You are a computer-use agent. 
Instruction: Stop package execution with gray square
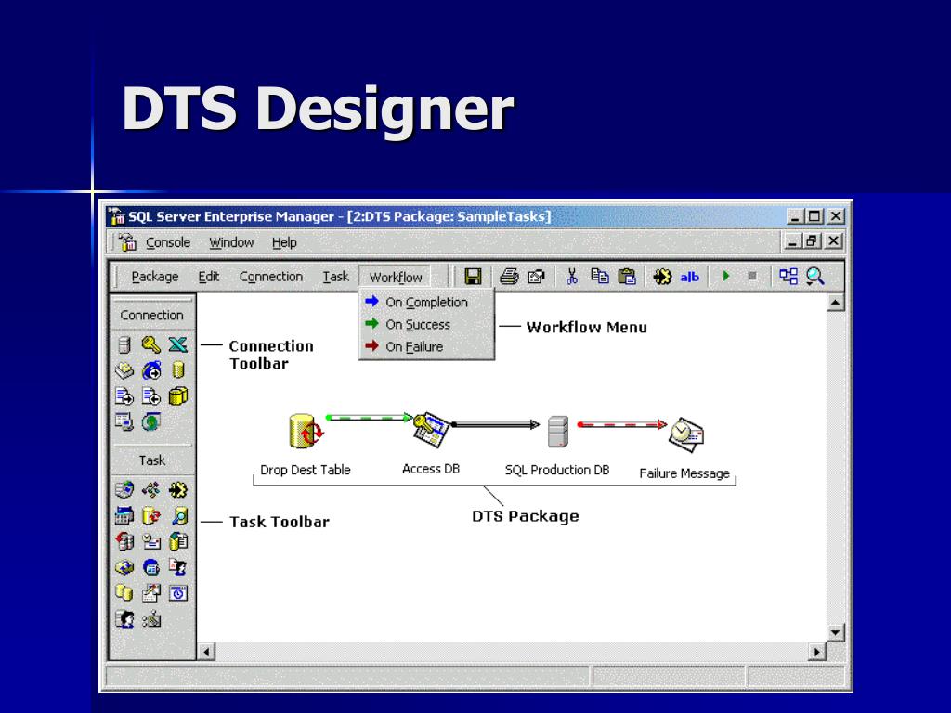point(752,276)
